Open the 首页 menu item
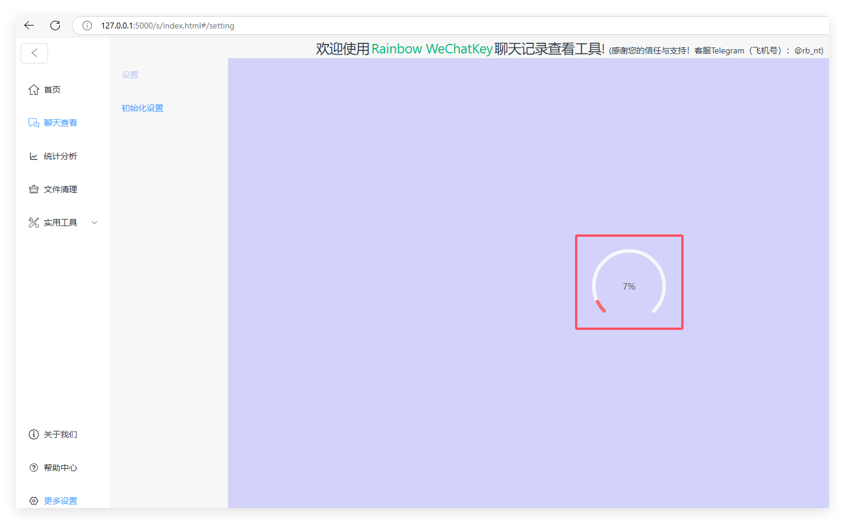Viewport: 845px width, 524px height. (52, 90)
